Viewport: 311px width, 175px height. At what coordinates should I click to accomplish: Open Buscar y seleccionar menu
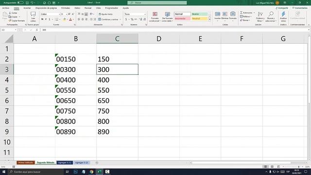(271, 17)
